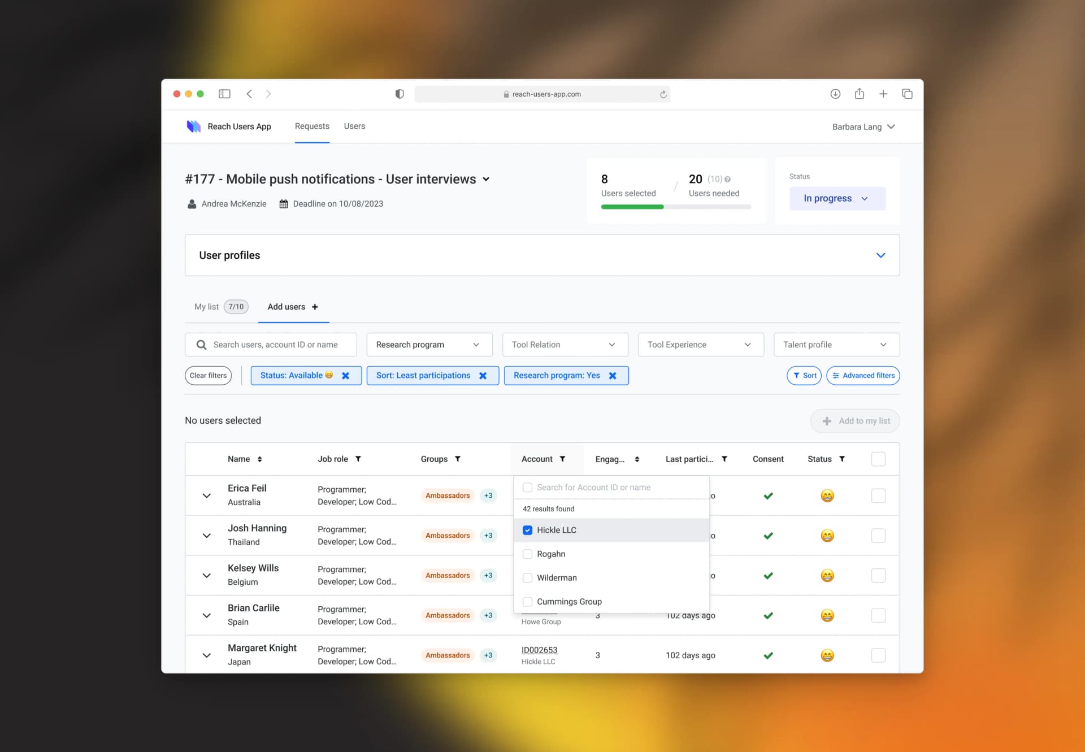Switch to the Requests tab
The image size is (1085, 752).
coord(312,126)
